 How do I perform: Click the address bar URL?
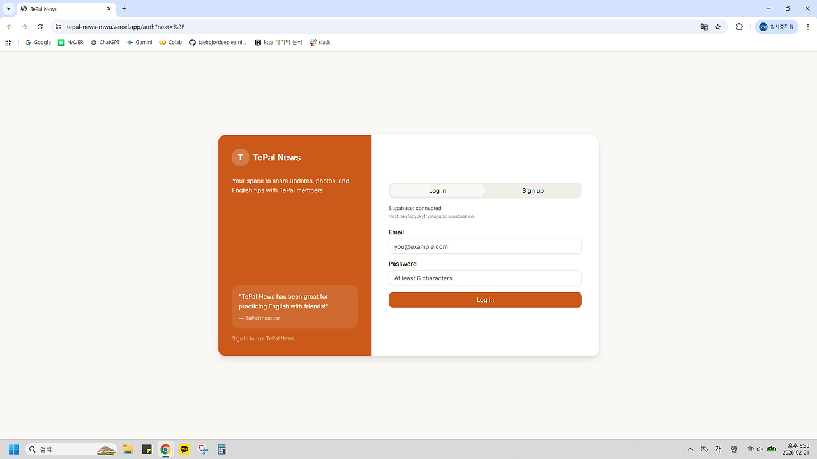click(x=126, y=27)
